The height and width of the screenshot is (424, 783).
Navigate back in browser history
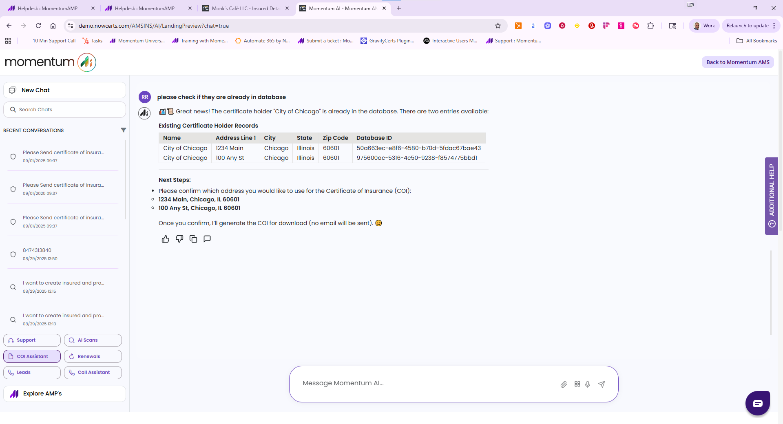click(9, 26)
